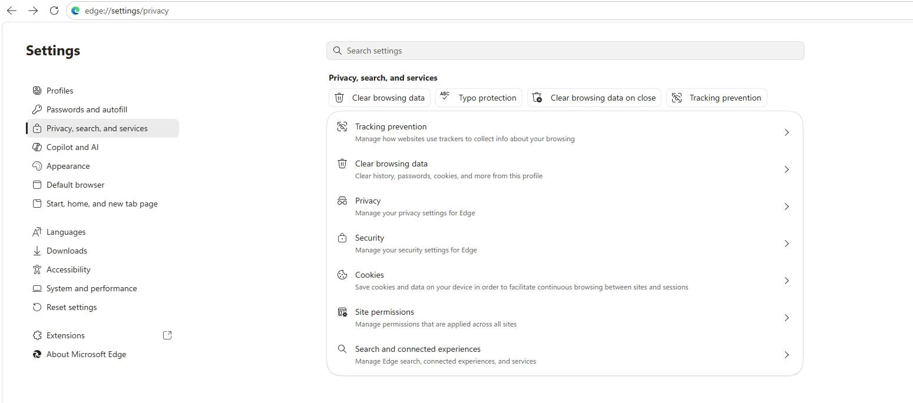Click 'Manage permissions that are applied' description

[x=436, y=324]
